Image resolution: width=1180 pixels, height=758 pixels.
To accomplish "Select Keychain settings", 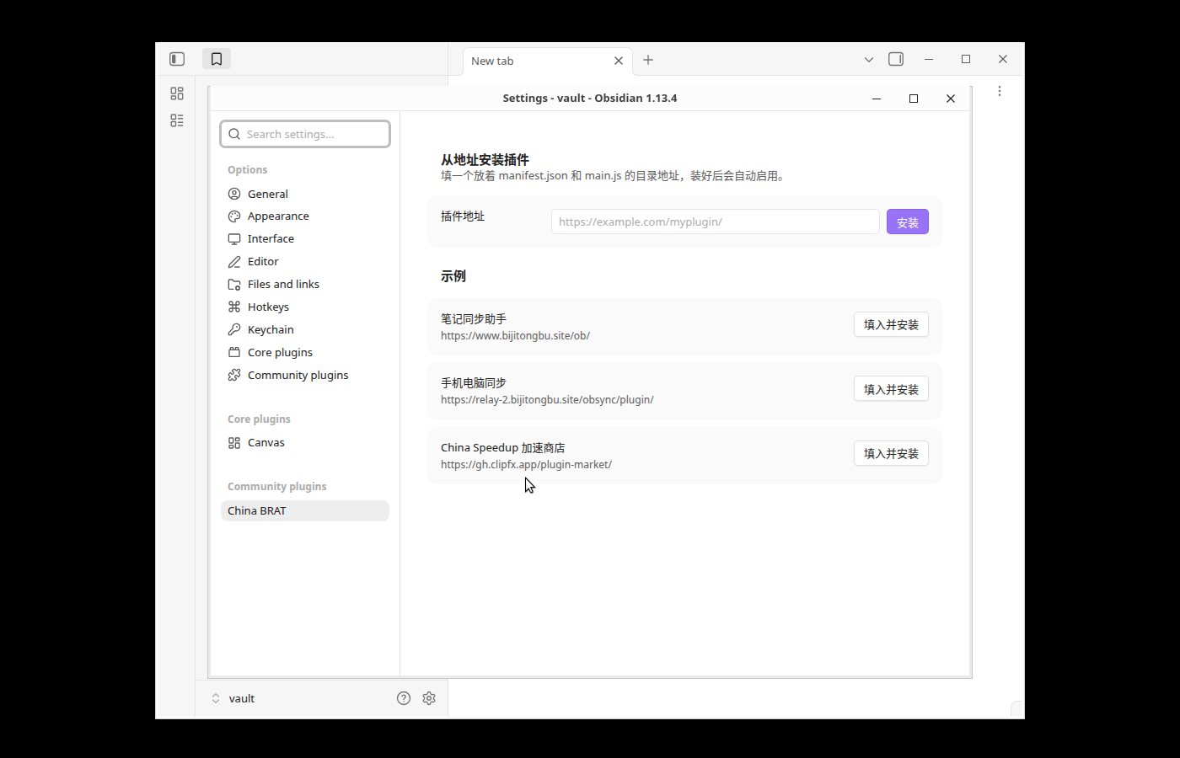I will point(305,330).
